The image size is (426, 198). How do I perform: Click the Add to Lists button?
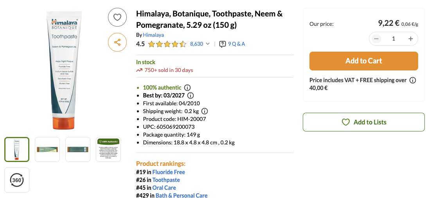[x=363, y=122]
